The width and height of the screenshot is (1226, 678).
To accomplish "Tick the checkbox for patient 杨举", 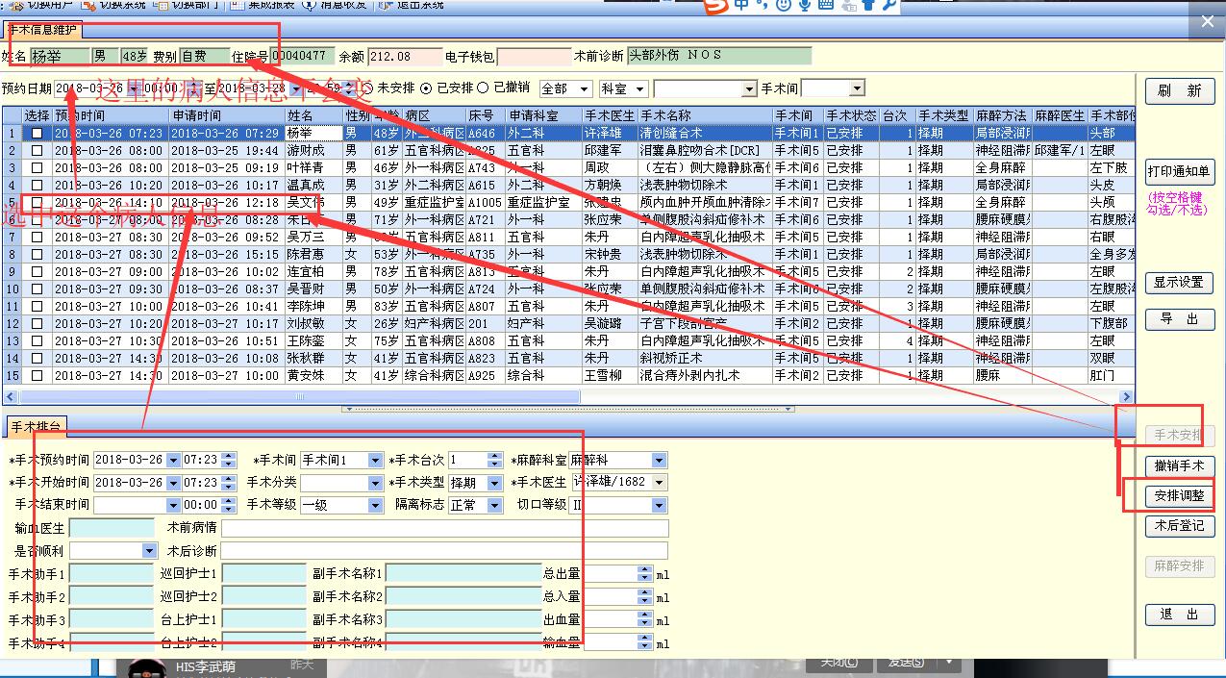I will 37,133.
